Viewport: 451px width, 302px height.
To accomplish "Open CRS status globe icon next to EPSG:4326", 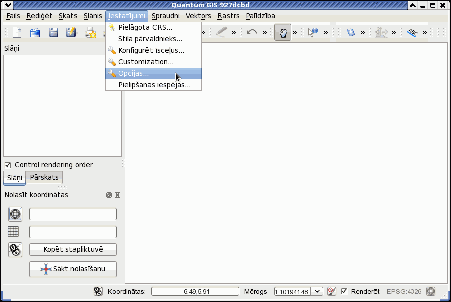I will click(431, 291).
